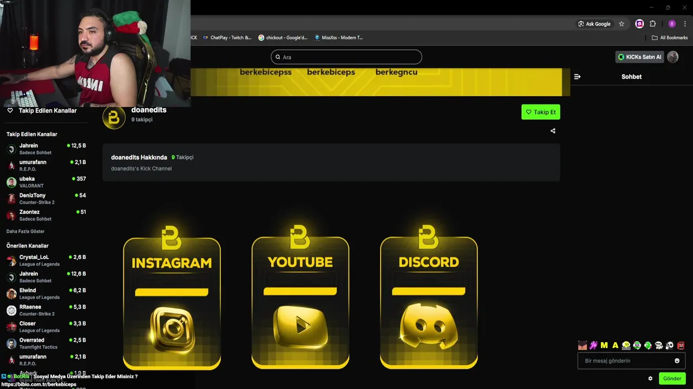693x389 pixels.
Task: Insert the yellow smiley DJ emote
Action: [626, 345]
